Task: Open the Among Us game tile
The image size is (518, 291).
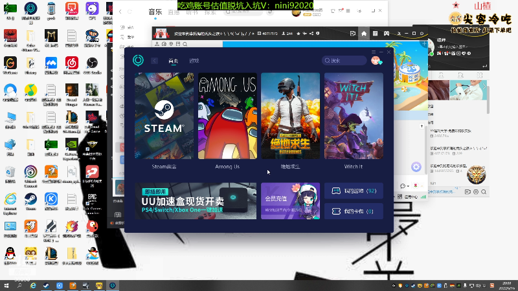Action: pyautogui.click(x=227, y=116)
